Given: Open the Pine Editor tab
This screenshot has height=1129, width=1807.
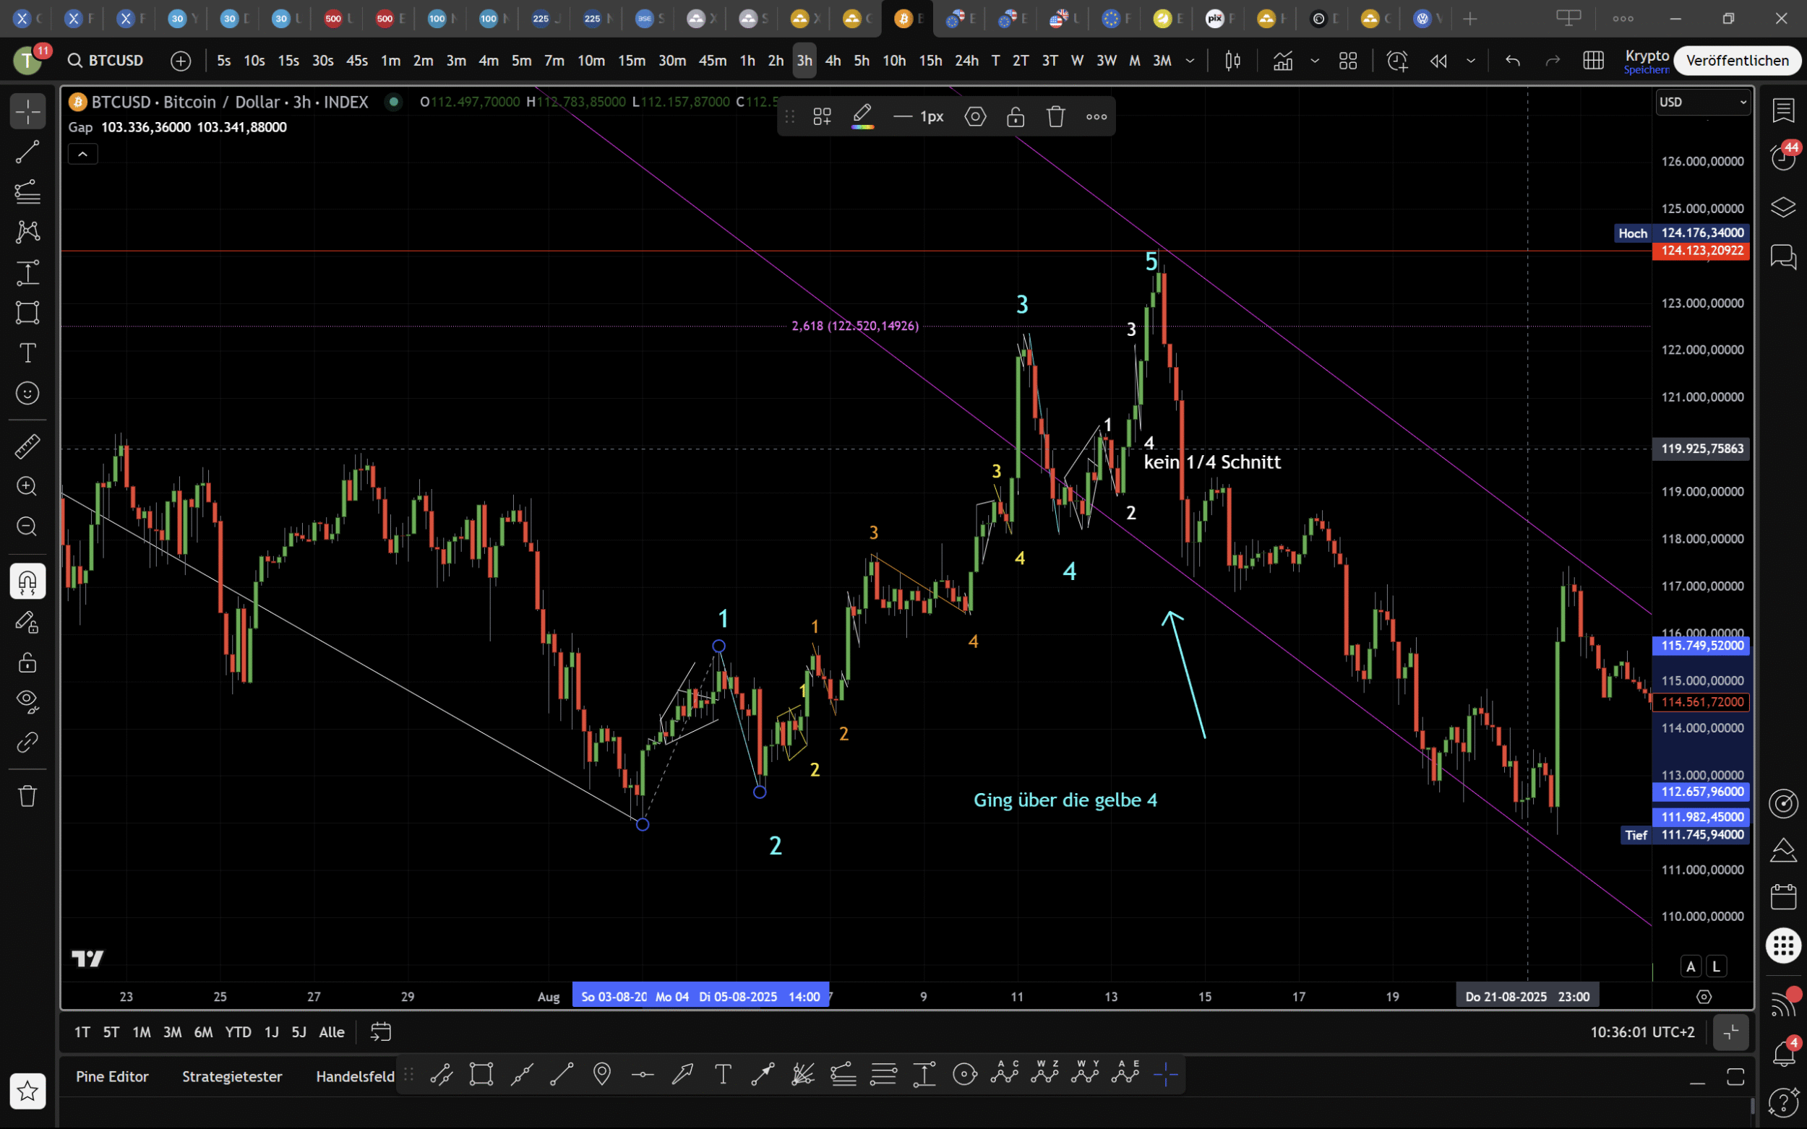Looking at the screenshot, I should point(112,1076).
